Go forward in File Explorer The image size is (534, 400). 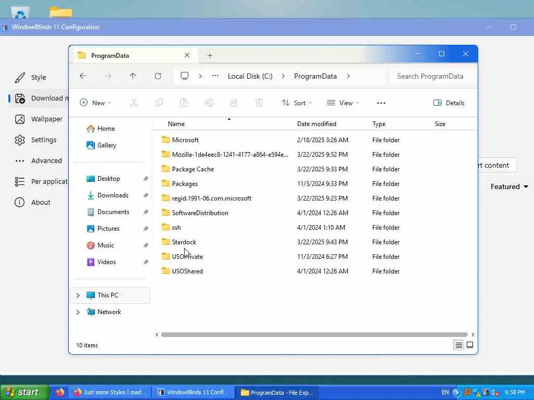[x=108, y=76]
